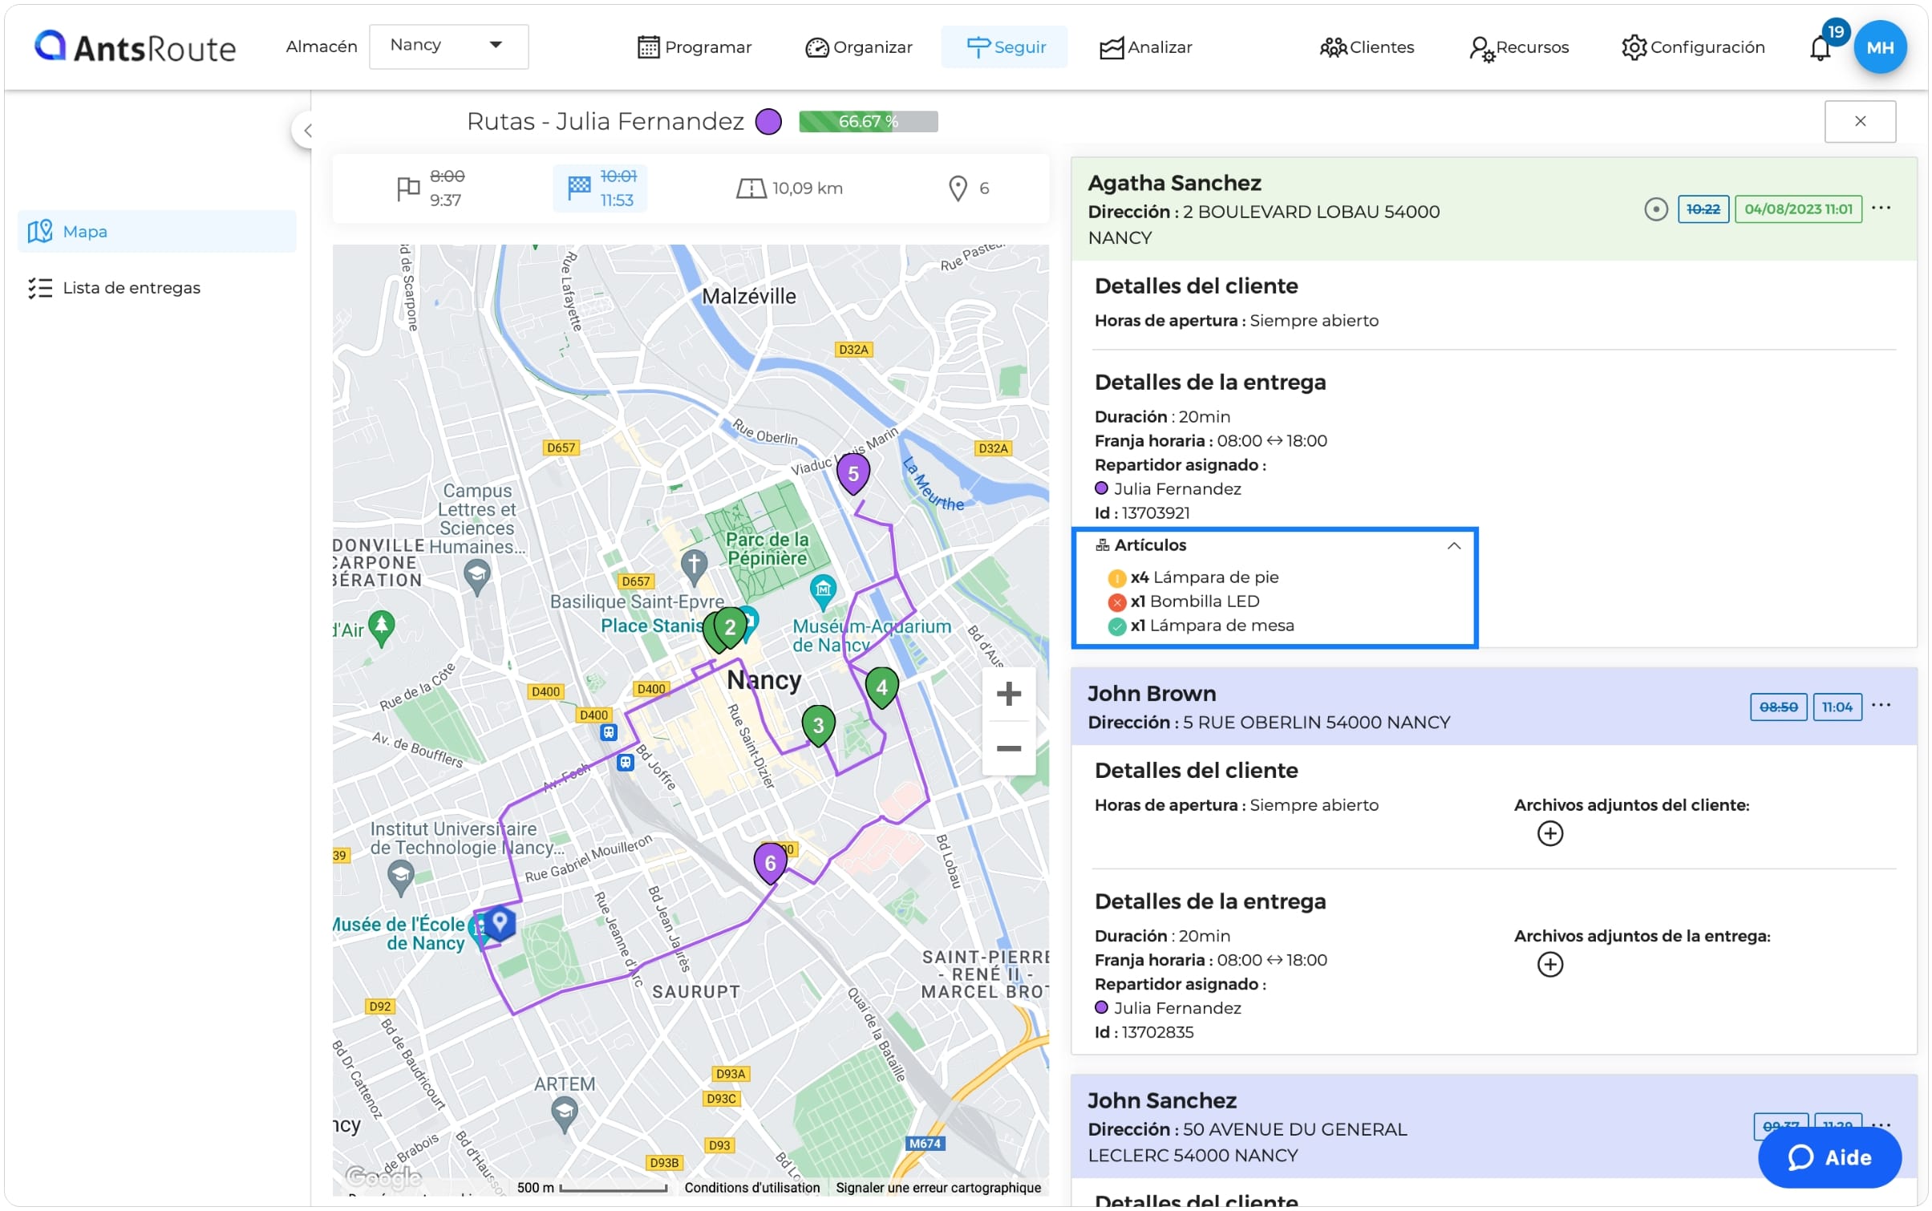The width and height of the screenshot is (1932, 1211).
Task: Click the green Lámpara de mesa status icon
Action: coord(1116,626)
